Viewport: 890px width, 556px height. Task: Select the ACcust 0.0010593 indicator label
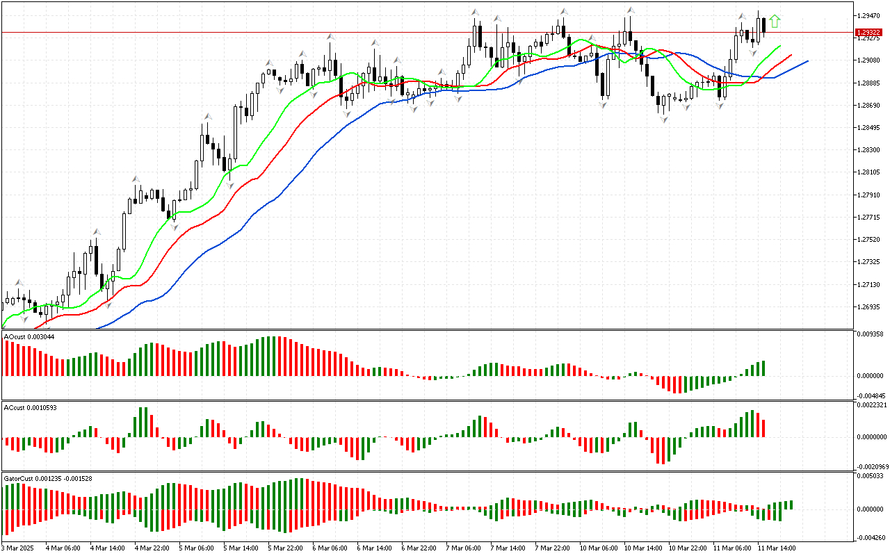(x=31, y=407)
